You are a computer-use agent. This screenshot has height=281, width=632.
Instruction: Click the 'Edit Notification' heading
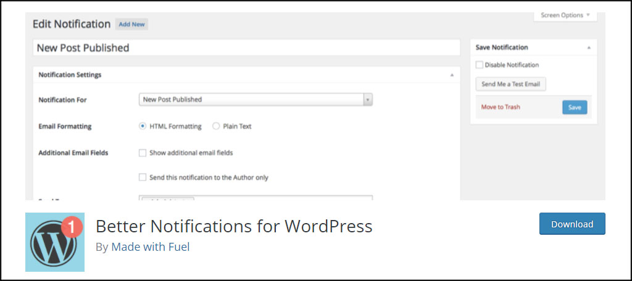(72, 24)
